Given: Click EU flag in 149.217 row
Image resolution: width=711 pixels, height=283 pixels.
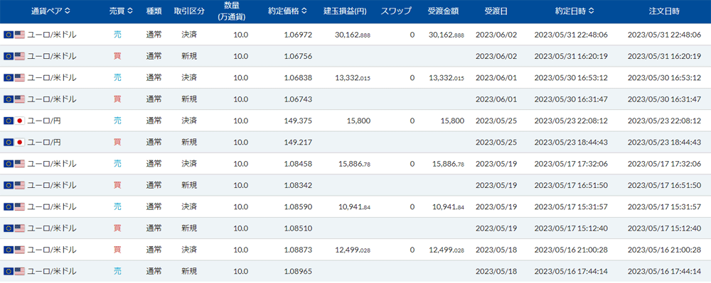Looking at the screenshot, I should [8, 143].
